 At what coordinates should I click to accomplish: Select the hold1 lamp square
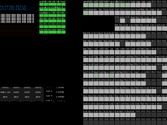91,5
